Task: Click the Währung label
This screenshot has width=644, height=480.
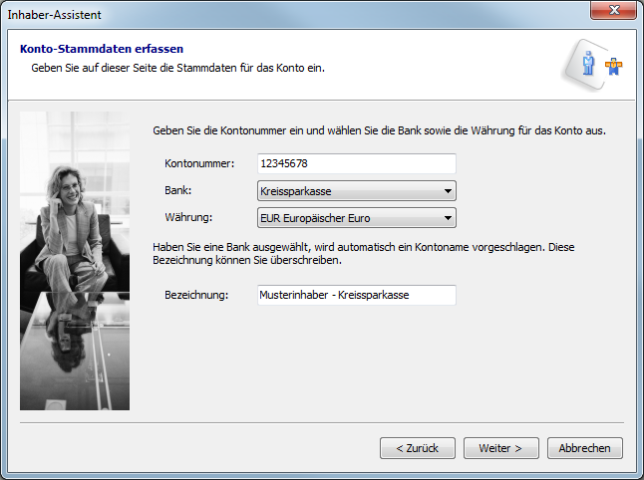Action: (188, 217)
